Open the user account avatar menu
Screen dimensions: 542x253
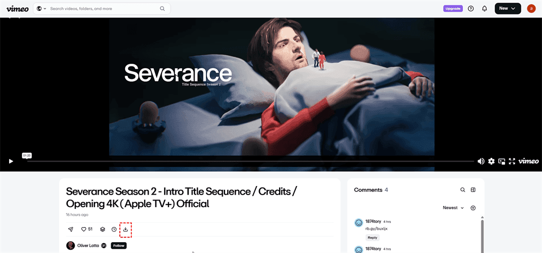[531, 9]
